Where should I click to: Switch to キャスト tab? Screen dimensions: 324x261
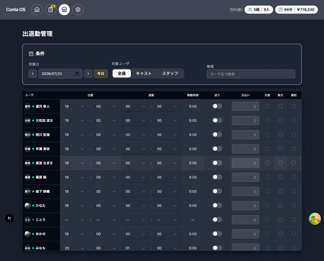(144, 73)
